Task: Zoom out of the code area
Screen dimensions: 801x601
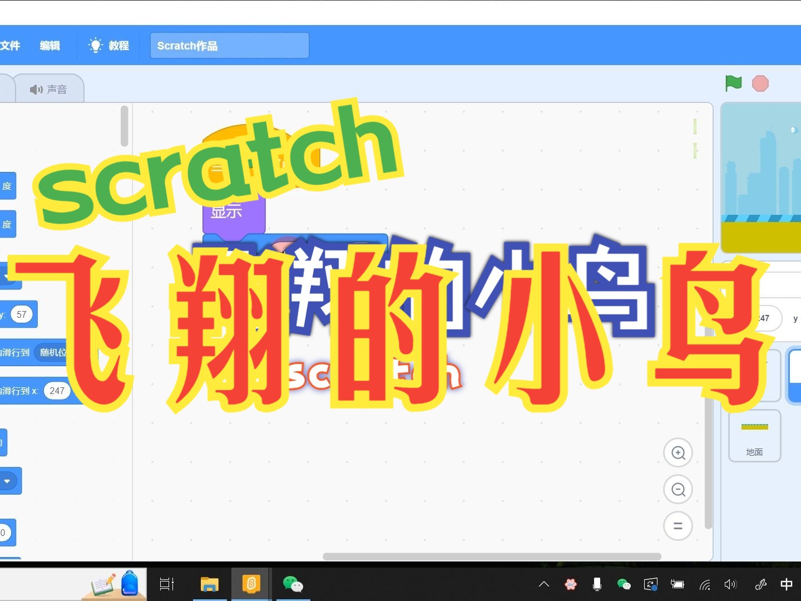Action: [x=678, y=489]
